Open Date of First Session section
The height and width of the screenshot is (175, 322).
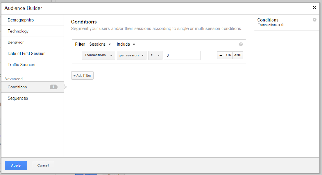click(x=33, y=54)
